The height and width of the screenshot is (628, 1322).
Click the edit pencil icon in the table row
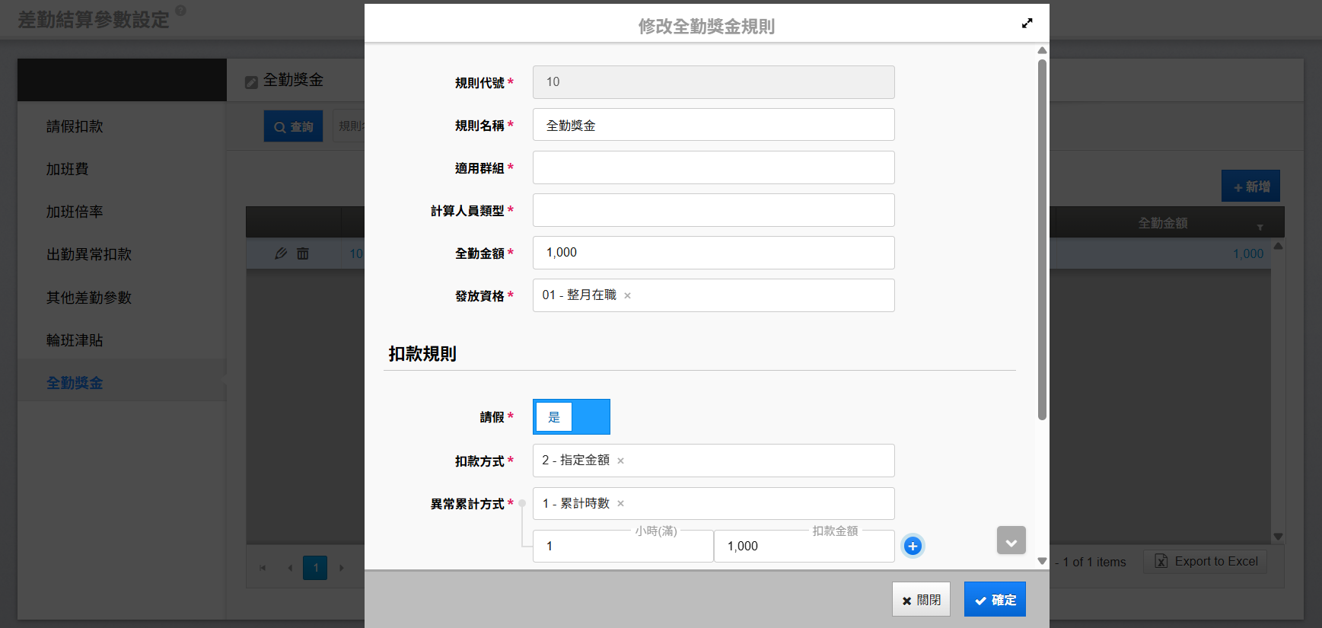[281, 253]
